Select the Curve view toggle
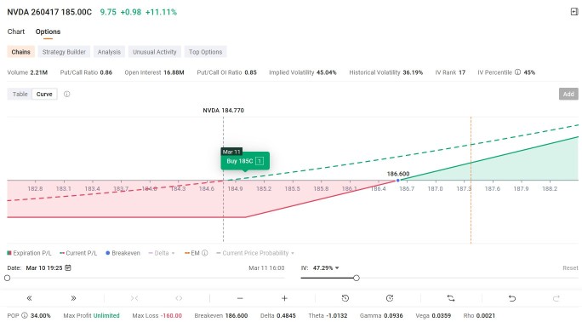The width and height of the screenshot is (582, 322). click(x=44, y=94)
